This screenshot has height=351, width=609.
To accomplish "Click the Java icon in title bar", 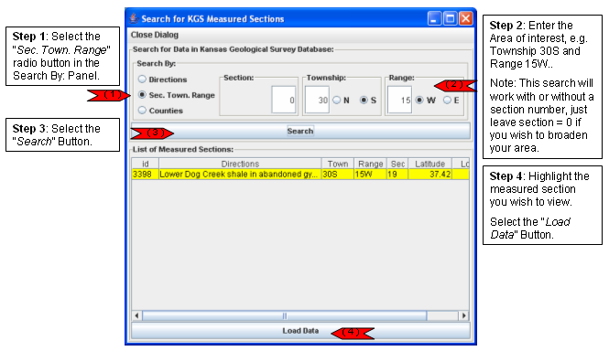I will (x=134, y=18).
